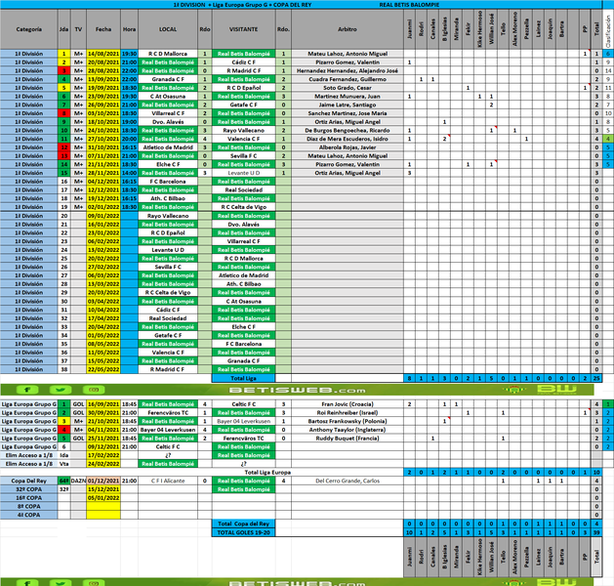Select the referee cell Ruddy Buquet (Francia)
This screenshot has height=586, width=614.
click(348, 439)
